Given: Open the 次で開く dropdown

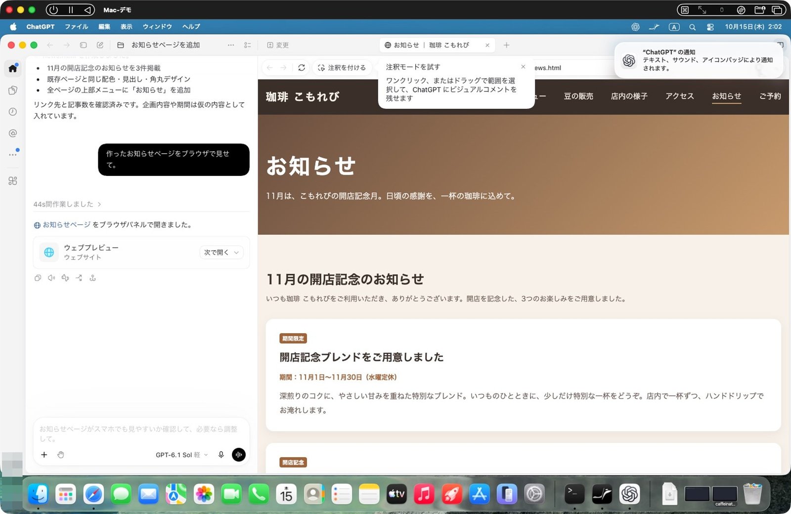Looking at the screenshot, I should point(221,253).
